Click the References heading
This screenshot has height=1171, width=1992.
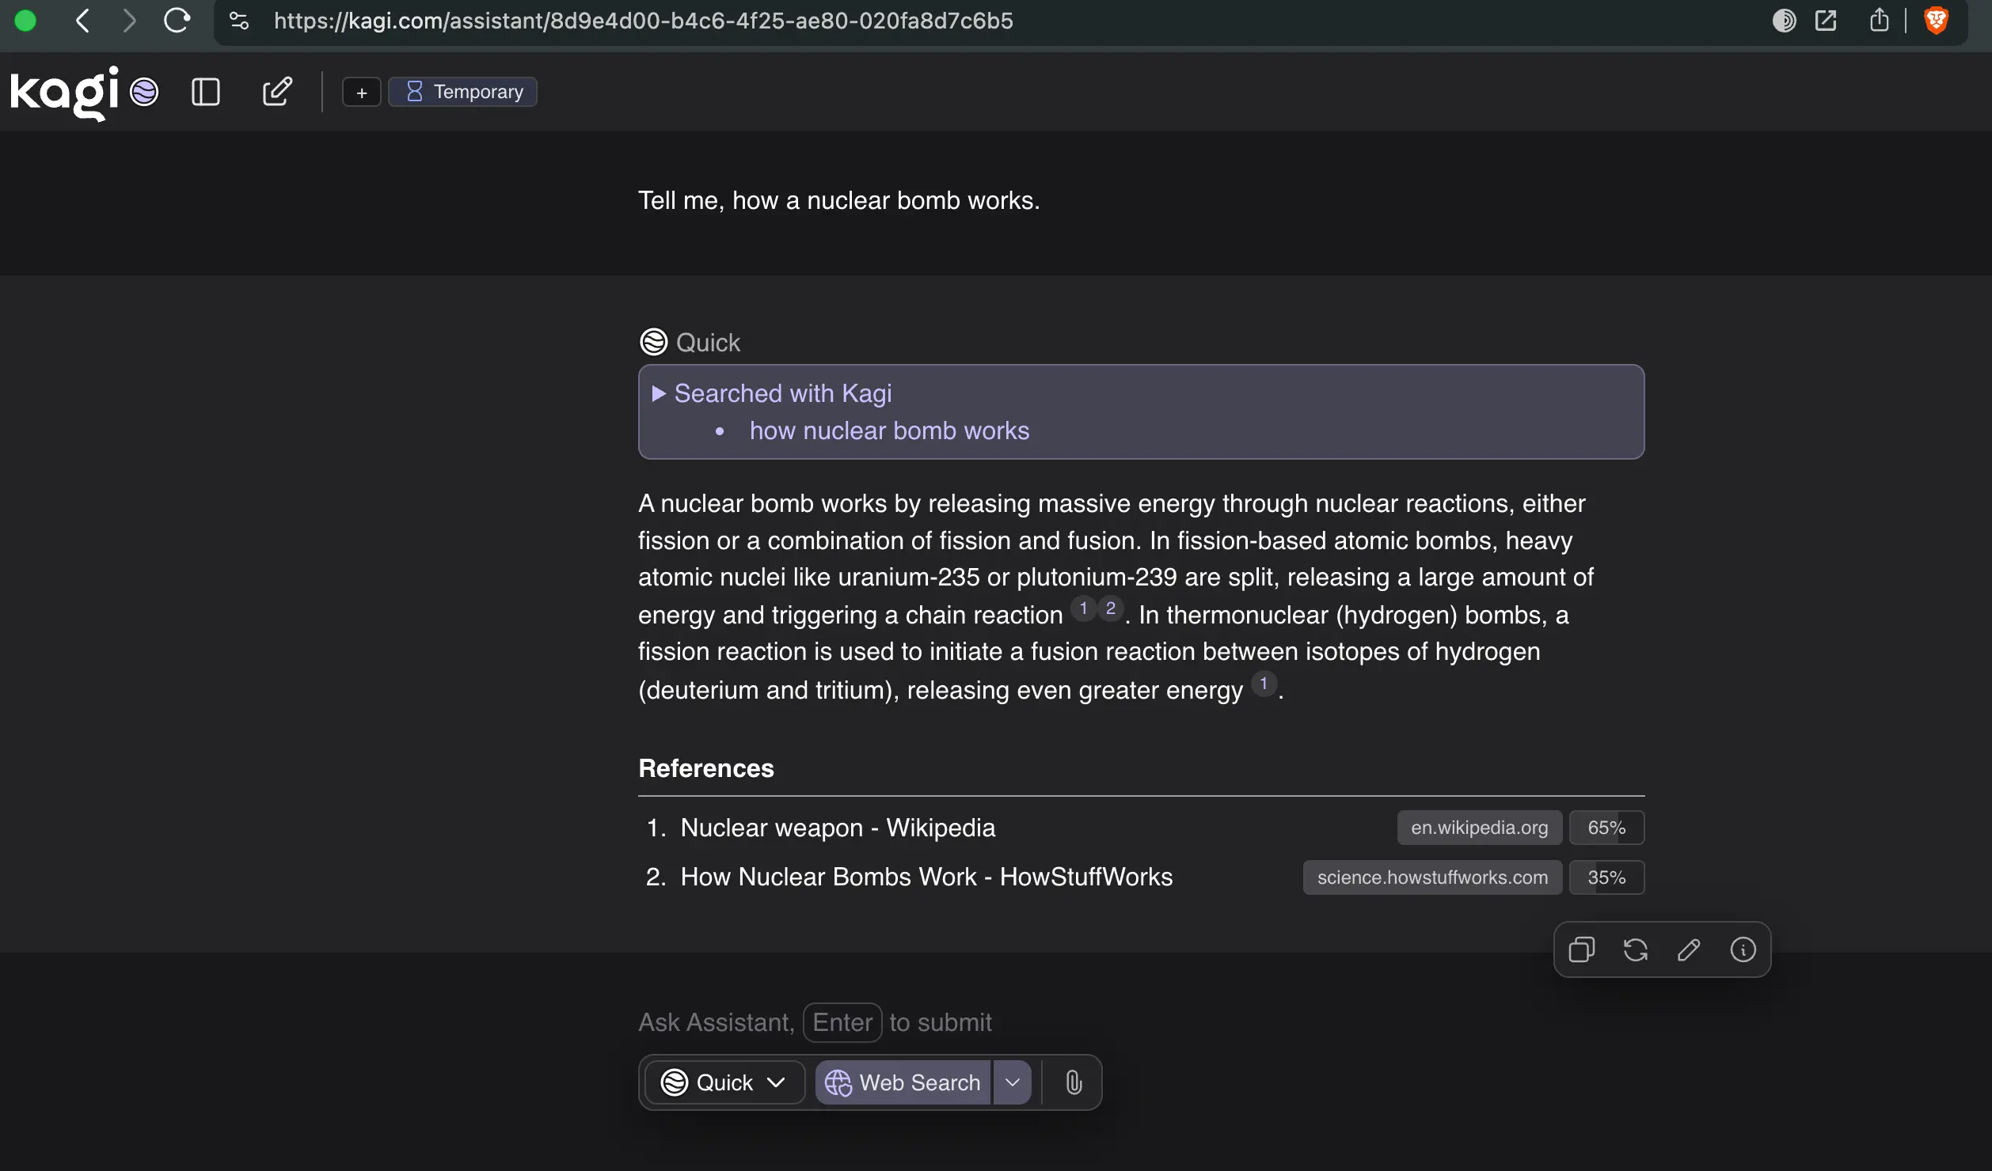[x=706, y=768]
